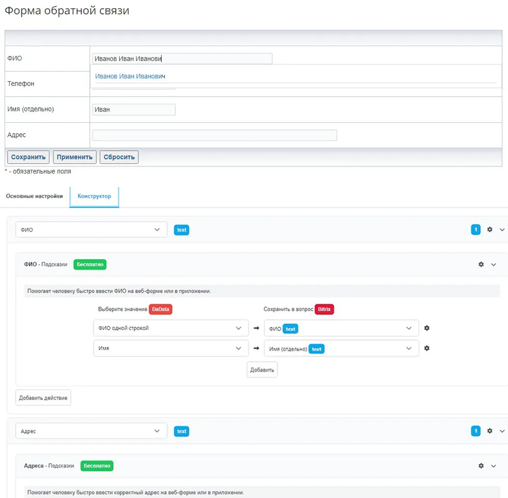Open gear settings for ФИО question block
Viewport: 508px width, 498px height.
pos(490,230)
